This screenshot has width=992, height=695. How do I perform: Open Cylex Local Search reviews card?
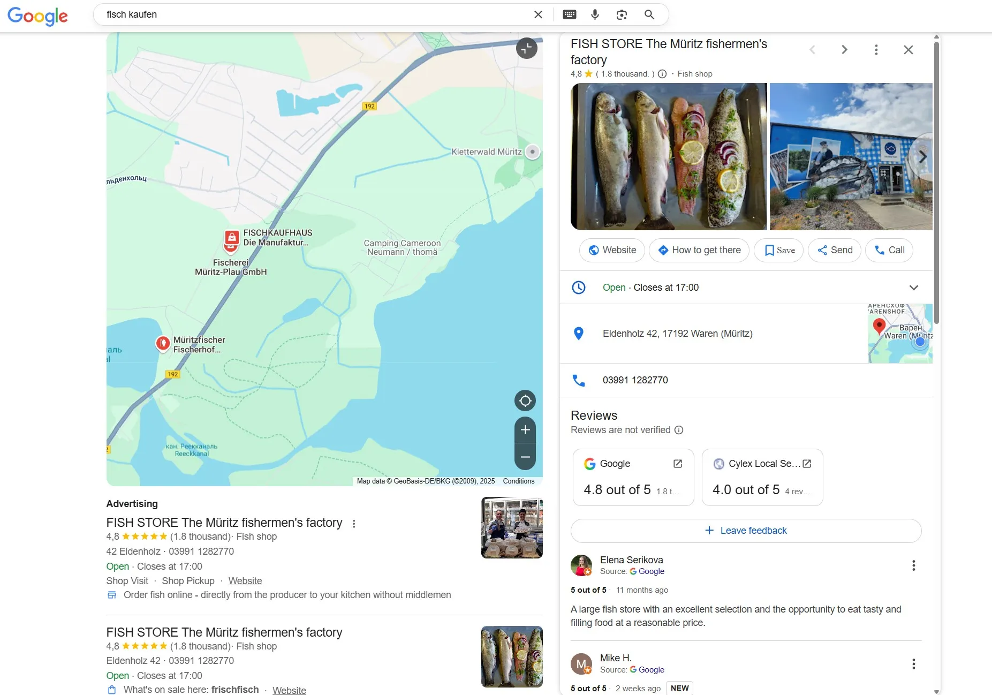(762, 478)
